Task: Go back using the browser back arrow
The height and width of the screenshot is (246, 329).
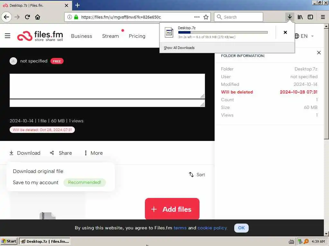Action: 6,17
